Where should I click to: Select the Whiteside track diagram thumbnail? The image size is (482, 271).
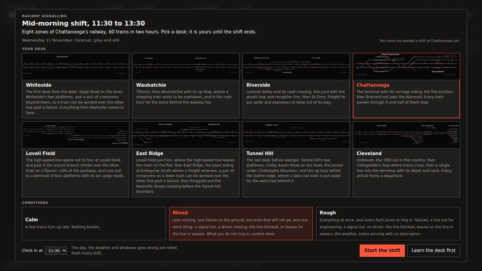coord(76,67)
